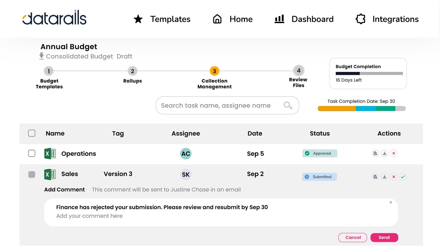Toggle the Sales row checkbox

tap(32, 174)
